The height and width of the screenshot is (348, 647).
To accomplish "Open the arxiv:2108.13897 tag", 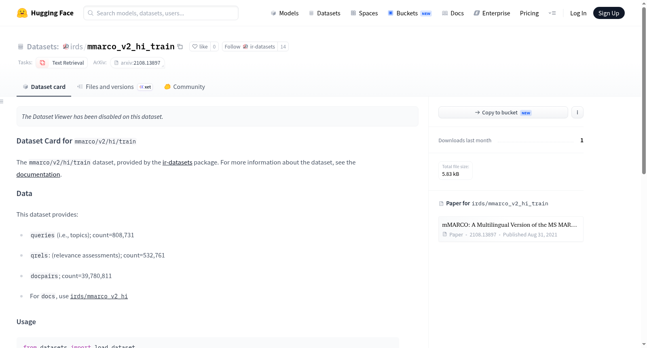I will 137,63.
